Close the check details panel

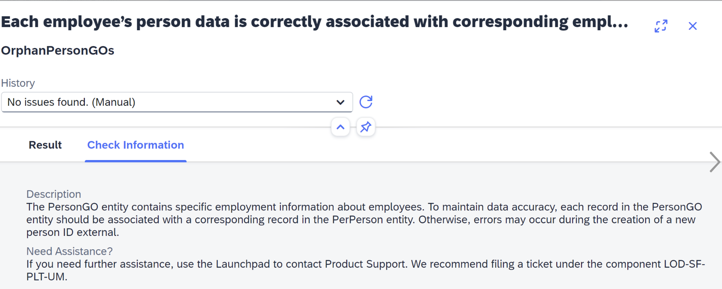click(693, 26)
